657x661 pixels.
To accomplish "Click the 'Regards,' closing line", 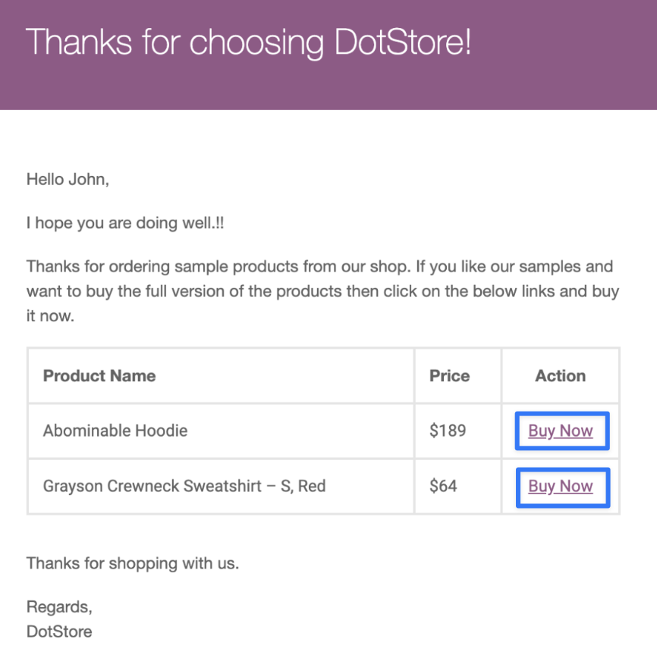I will click(x=59, y=607).
